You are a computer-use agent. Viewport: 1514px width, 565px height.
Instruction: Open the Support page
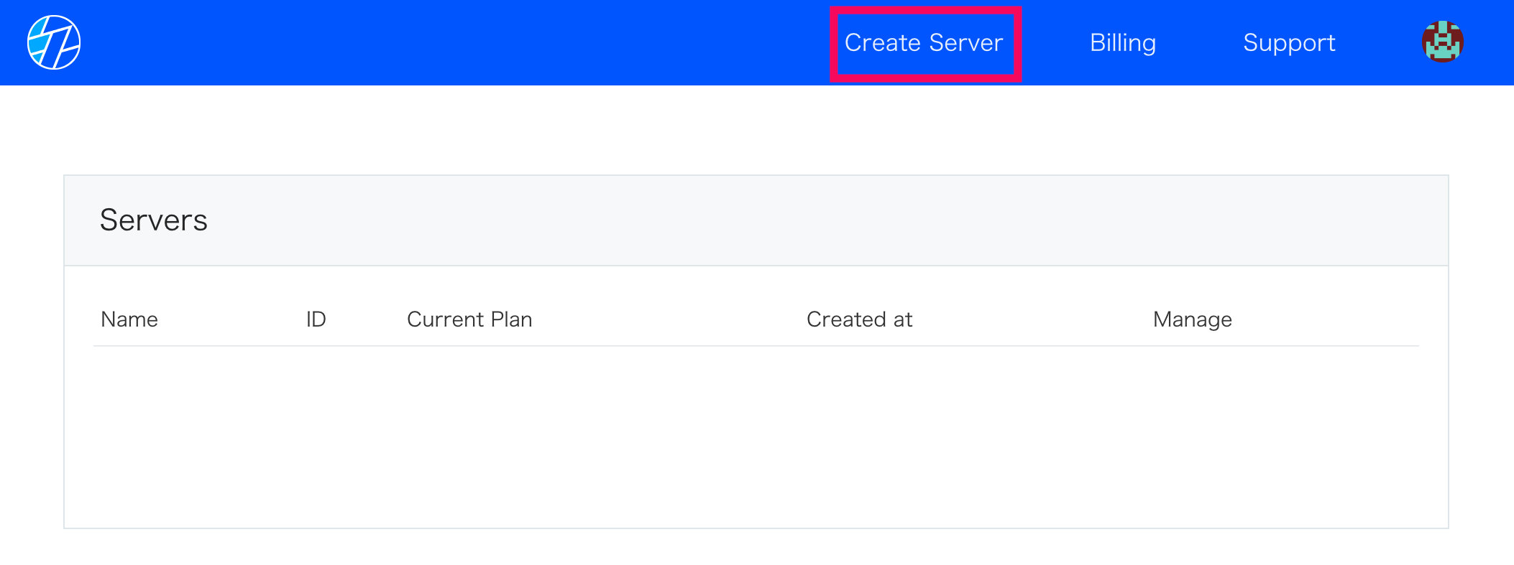(x=1289, y=43)
